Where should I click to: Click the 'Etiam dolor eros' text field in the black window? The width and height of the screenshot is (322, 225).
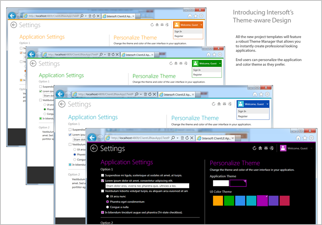(147, 186)
